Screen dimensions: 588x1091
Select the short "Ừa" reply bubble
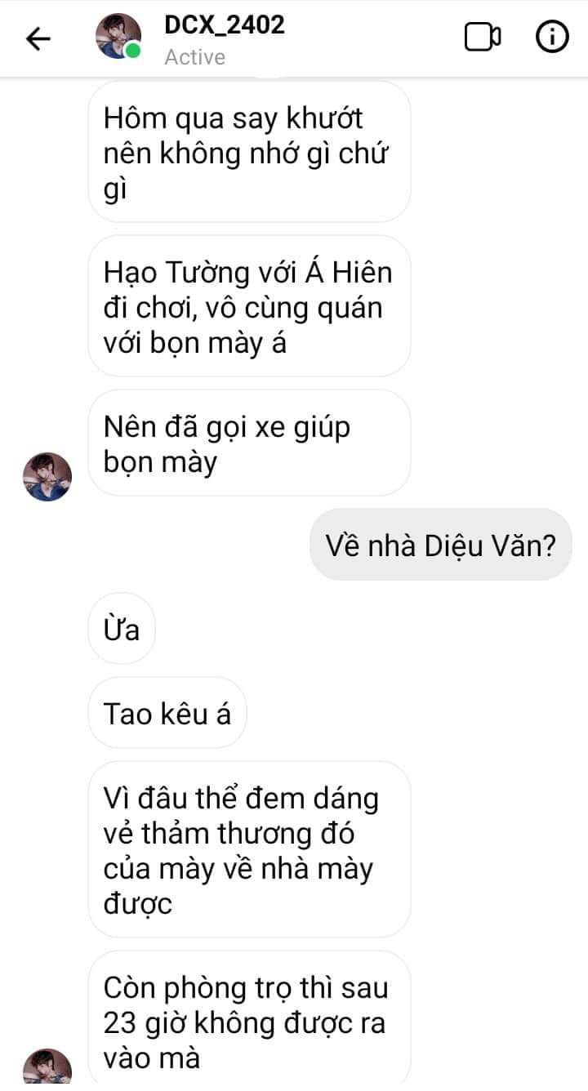pyautogui.click(x=121, y=629)
